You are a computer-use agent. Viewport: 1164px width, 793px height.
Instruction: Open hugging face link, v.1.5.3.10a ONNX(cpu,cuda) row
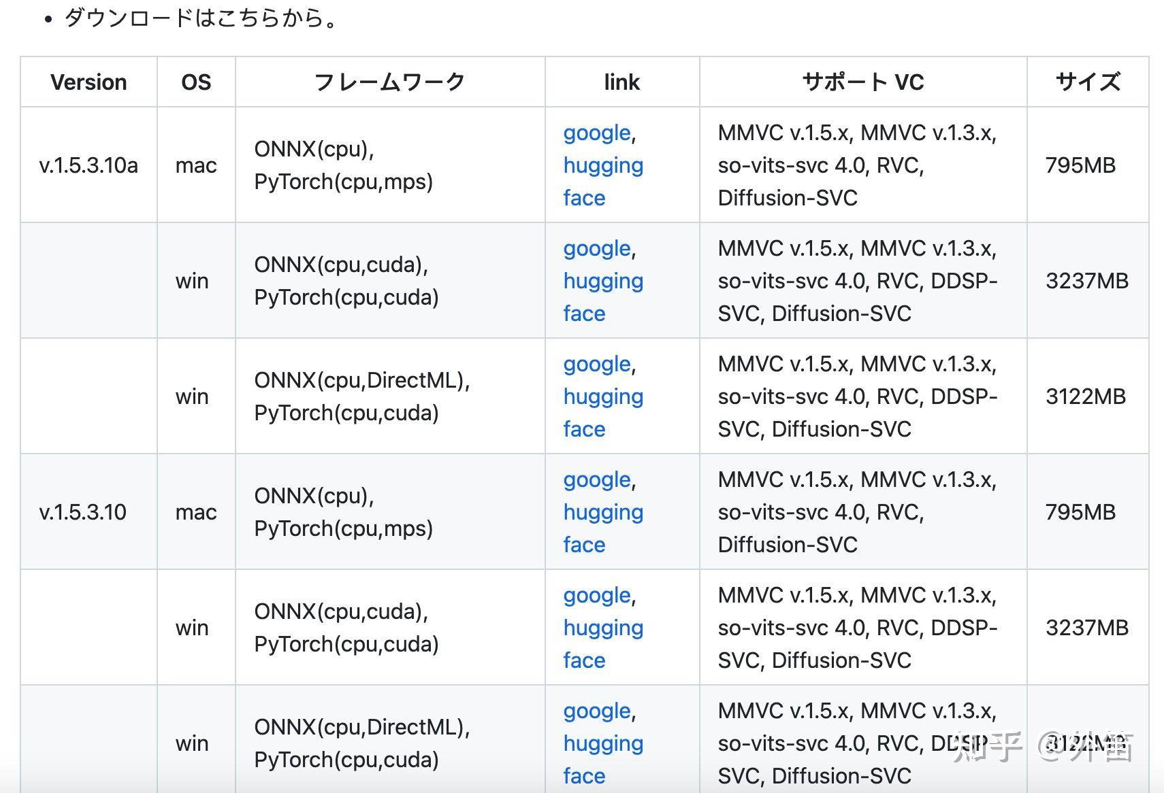603,297
